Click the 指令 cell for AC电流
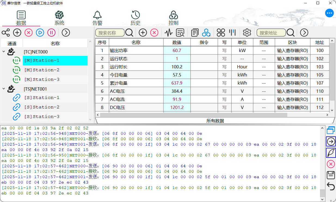 pos(204,99)
